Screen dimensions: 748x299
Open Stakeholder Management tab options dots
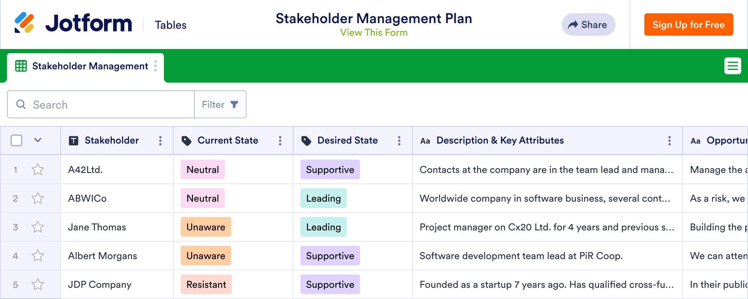tap(155, 66)
